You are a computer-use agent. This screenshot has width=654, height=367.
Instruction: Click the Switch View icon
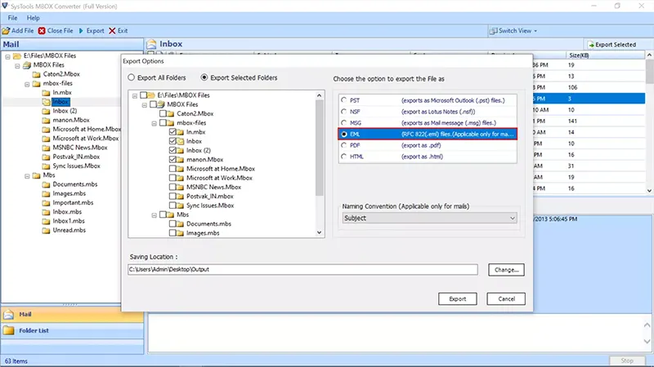494,31
